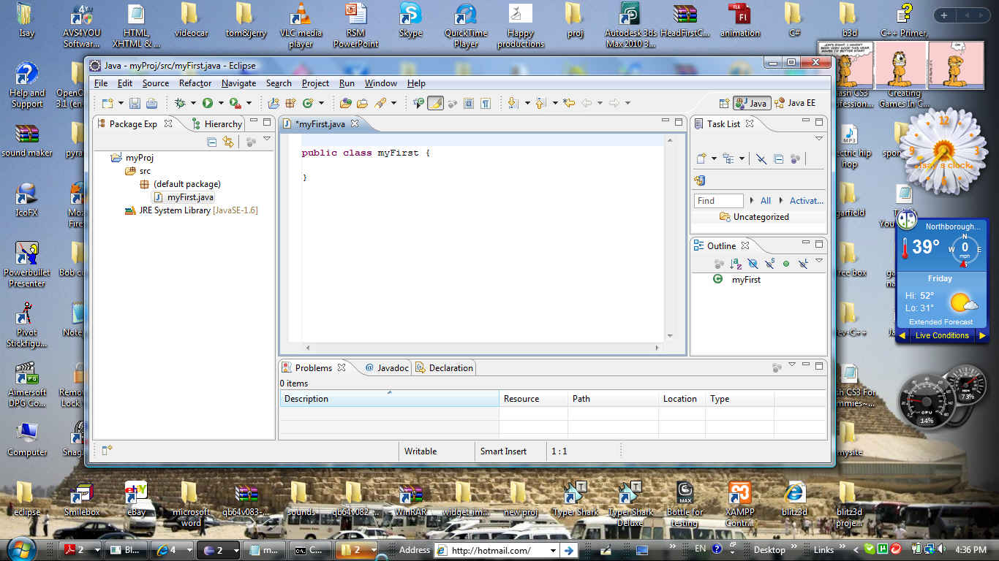This screenshot has width=999, height=561.
Task: Click the editor horizontal scrollbar
Action: (x=481, y=348)
